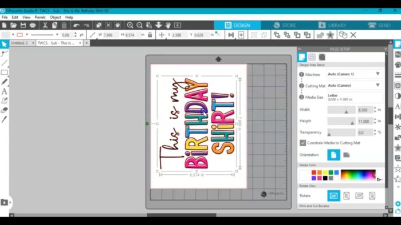Expand the line style dropdown

point(57,35)
